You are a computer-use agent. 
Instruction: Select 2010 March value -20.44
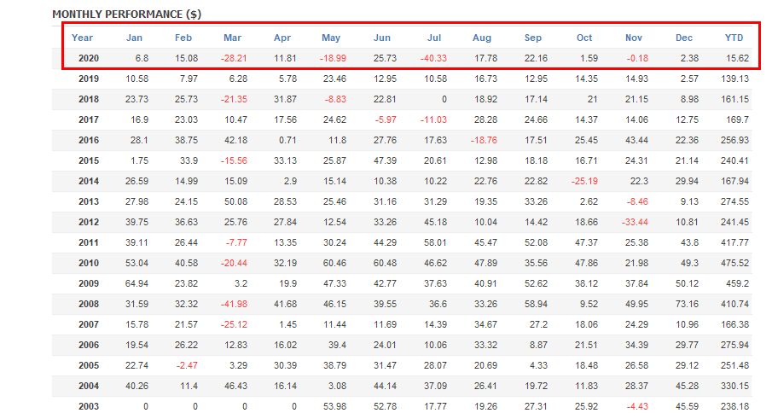(234, 263)
